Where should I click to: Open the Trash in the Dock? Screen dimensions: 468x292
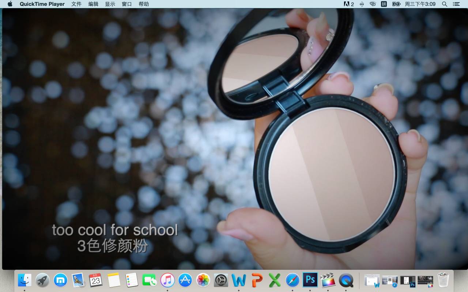tap(443, 280)
